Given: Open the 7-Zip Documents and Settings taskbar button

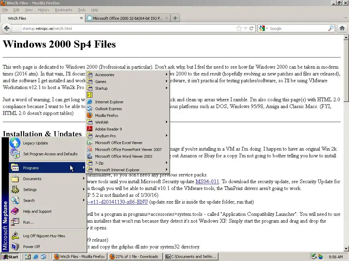Looking at the screenshot, I should 191,257.
